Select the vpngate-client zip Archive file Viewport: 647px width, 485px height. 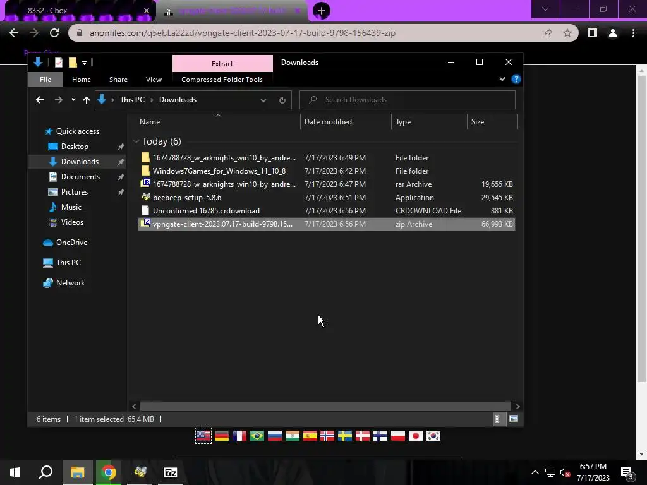coord(326,224)
